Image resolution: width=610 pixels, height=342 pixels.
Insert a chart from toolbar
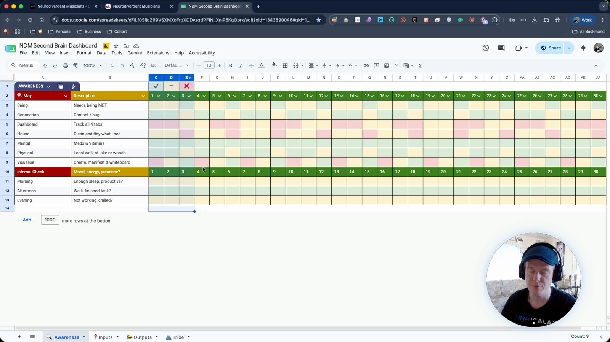click(x=387, y=65)
